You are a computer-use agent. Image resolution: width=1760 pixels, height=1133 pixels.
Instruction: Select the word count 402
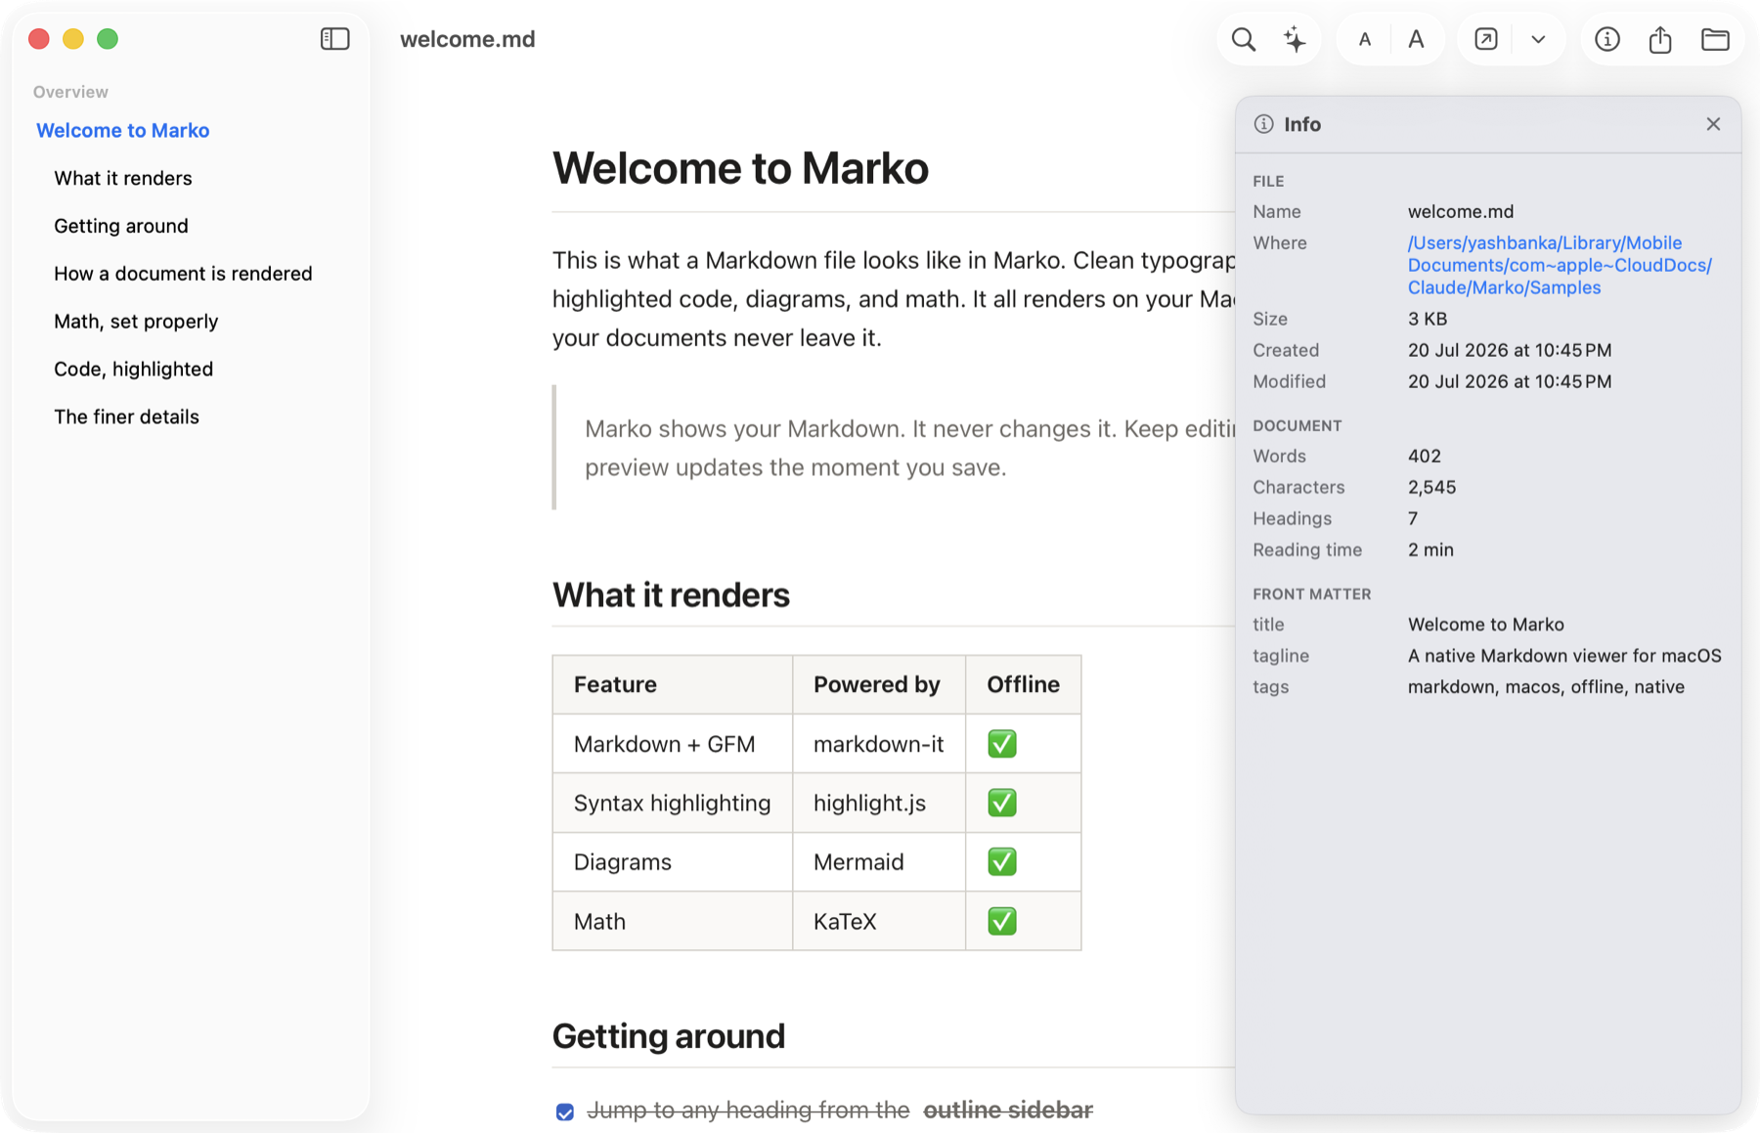pyautogui.click(x=1424, y=456)
